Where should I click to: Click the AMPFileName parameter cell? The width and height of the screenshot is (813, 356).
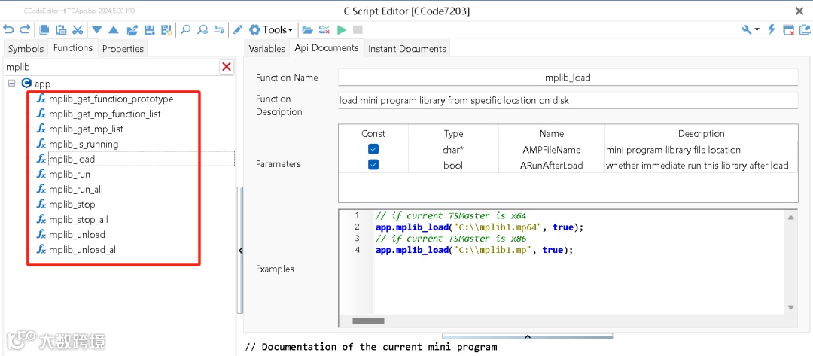coord(552,150)
